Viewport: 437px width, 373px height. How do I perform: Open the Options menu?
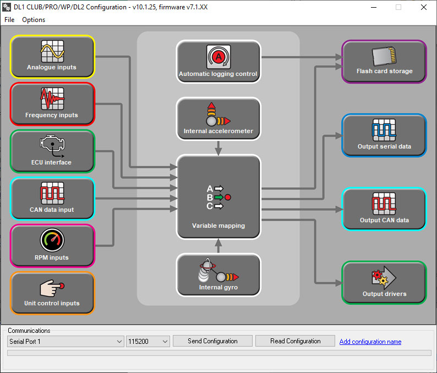click(34, 20)
